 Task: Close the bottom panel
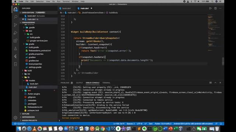[220, 83]
